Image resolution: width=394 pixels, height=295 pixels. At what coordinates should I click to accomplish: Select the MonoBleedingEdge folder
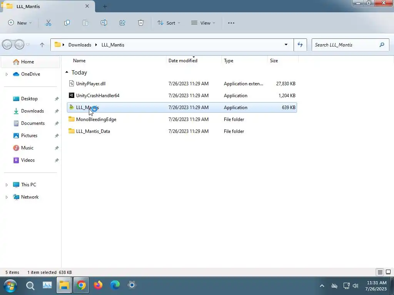tap(182, 119)
